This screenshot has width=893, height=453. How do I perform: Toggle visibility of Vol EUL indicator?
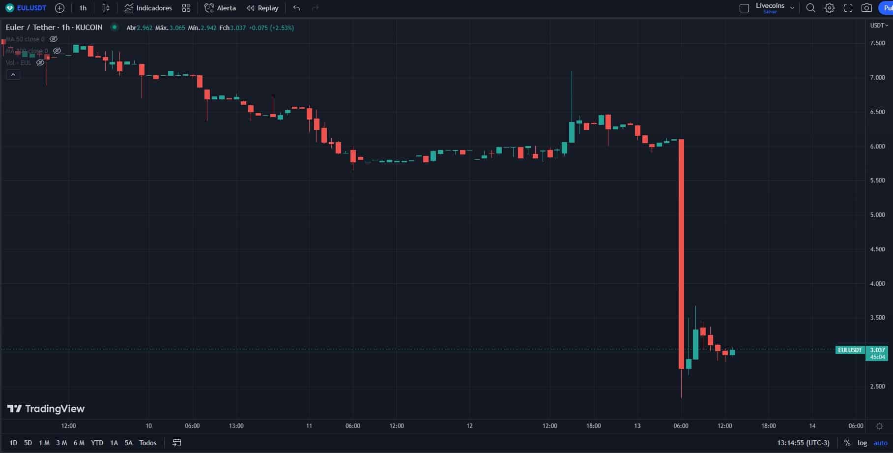(x=40, y=62)
